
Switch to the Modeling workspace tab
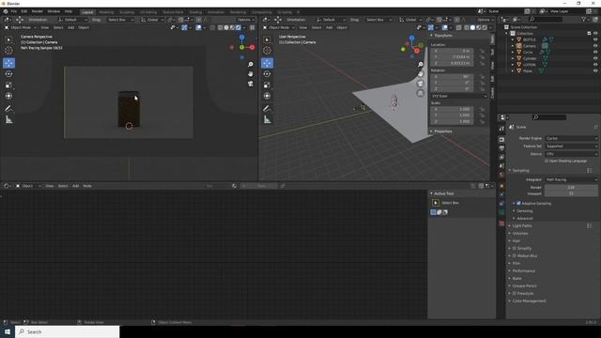coord(106,12)
